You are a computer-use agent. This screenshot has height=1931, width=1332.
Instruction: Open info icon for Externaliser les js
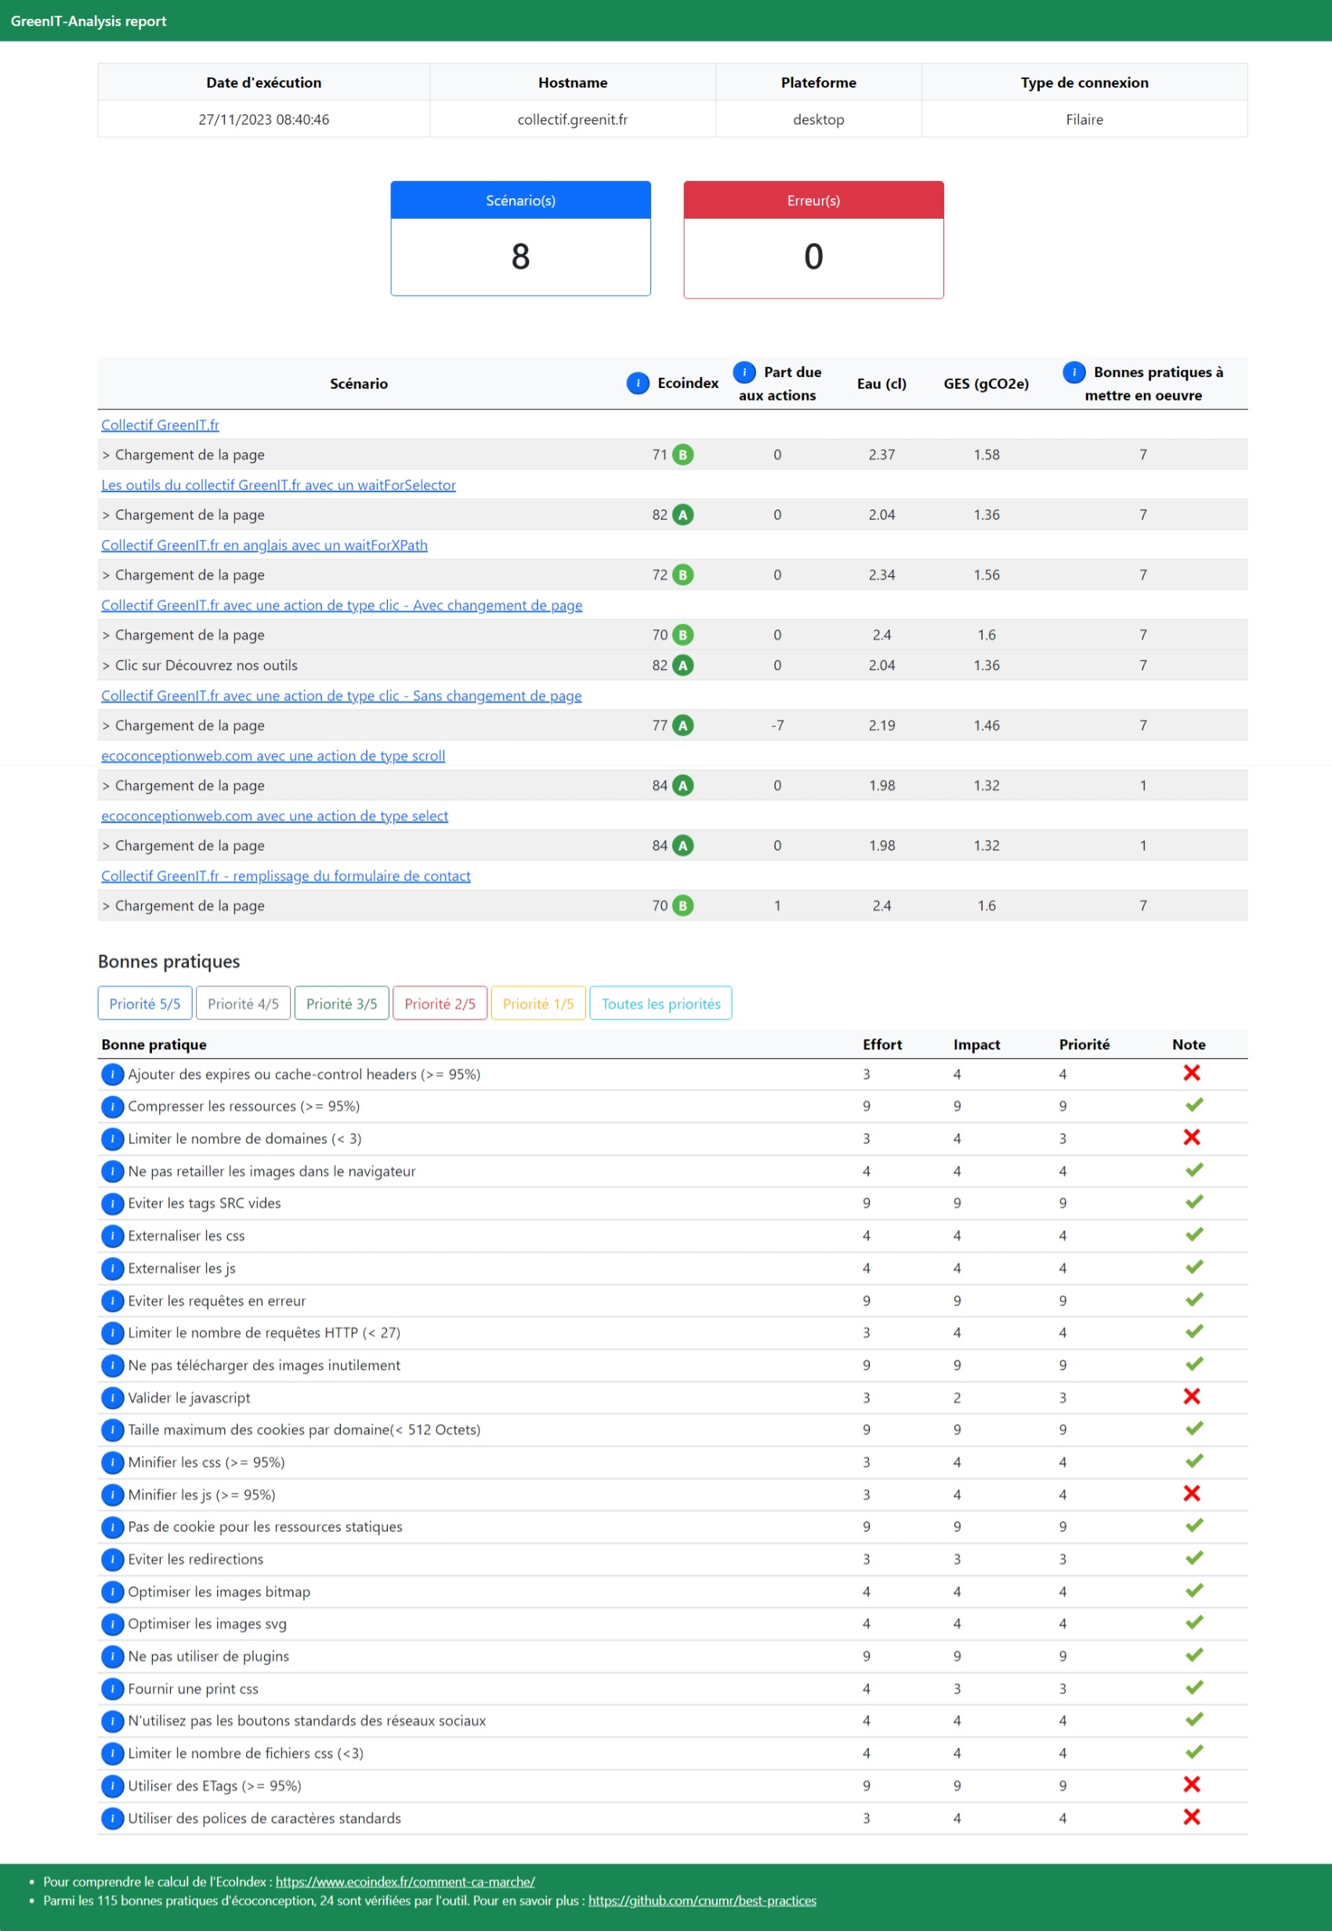[112, 1269]
